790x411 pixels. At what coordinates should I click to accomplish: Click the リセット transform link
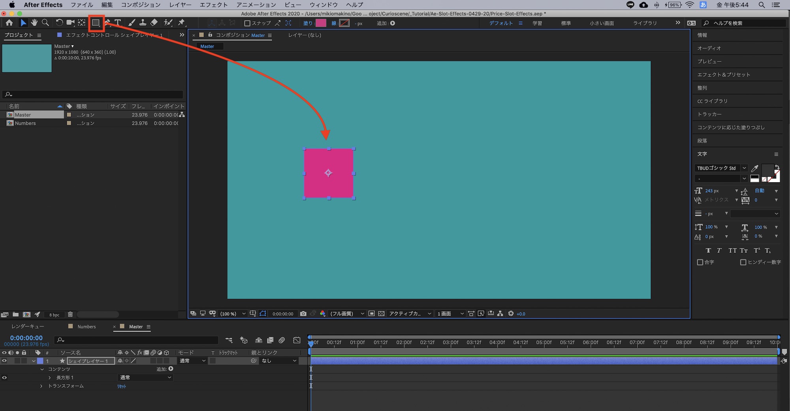121,387
